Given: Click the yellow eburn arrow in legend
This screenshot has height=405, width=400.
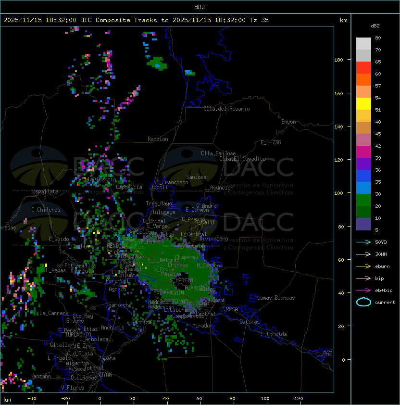Looking at the screenshot, I should click(x=363, y=266).
